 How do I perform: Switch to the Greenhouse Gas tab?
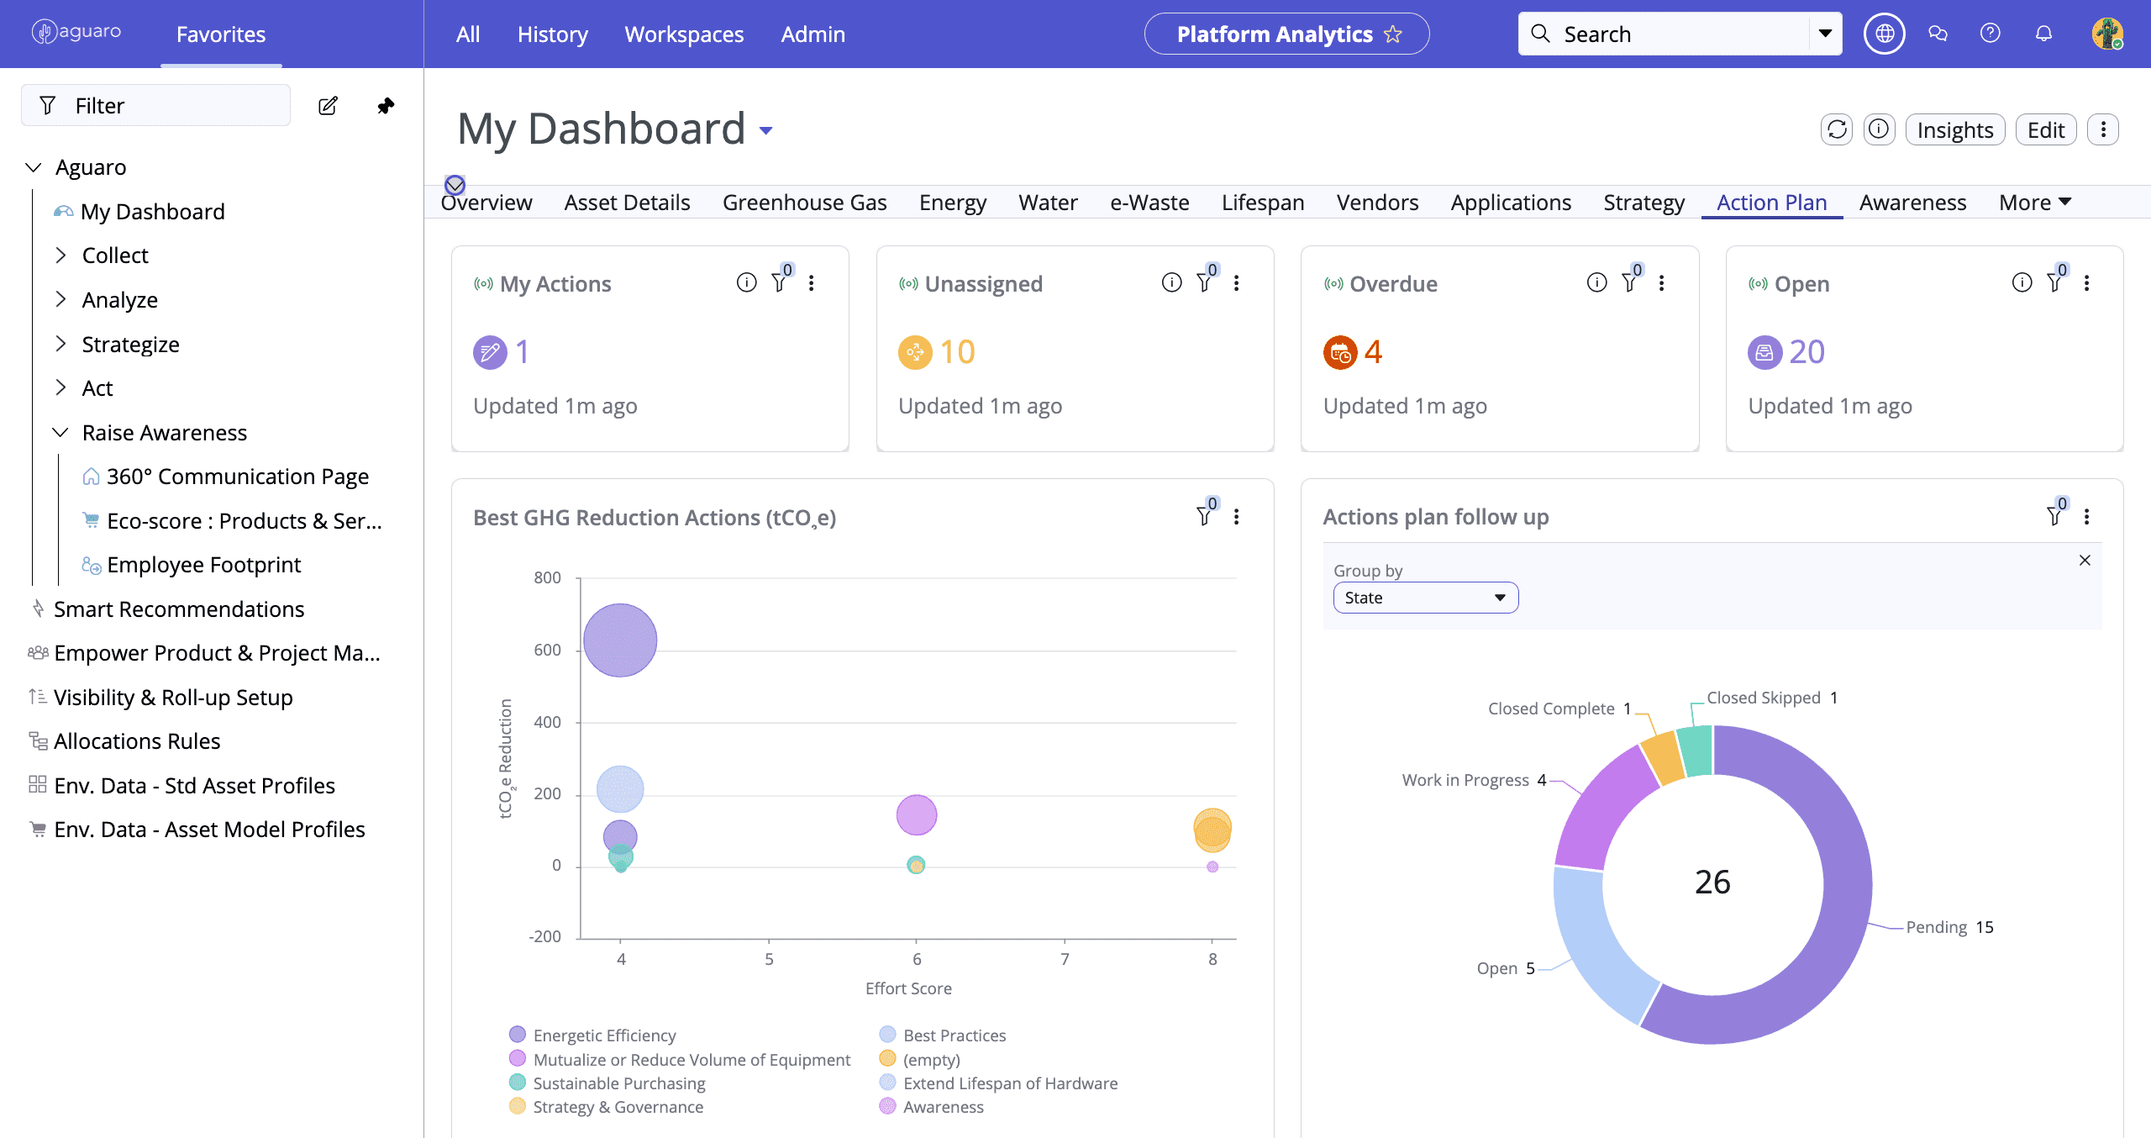(x=804, y=203)
